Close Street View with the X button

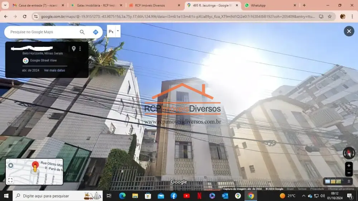(349, 31)
